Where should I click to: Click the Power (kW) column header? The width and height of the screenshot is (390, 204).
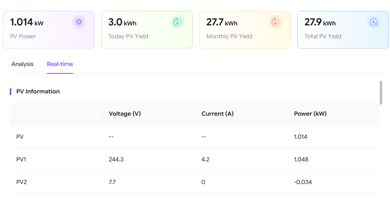(310, 114)
